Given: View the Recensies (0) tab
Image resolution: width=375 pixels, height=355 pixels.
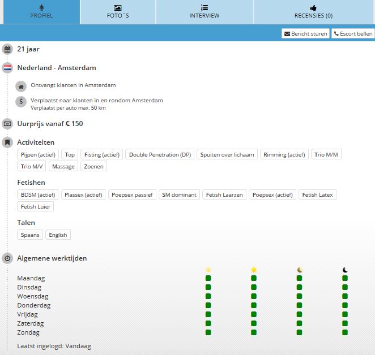Looking at the screenshot, I should pos(313,12).
